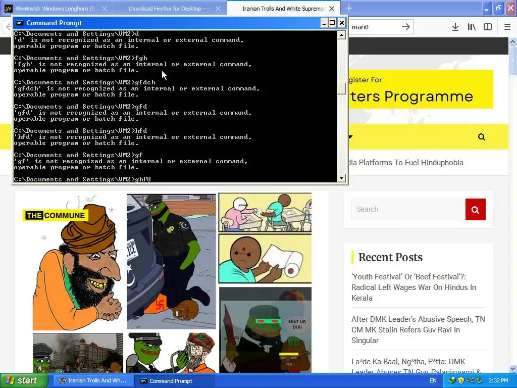The width and height of the screenshot is (517, 388).
Task: Click the Platforms To Fuel Hinduphobia headline text
Action: pyautogui.click(x=411, y=163)
